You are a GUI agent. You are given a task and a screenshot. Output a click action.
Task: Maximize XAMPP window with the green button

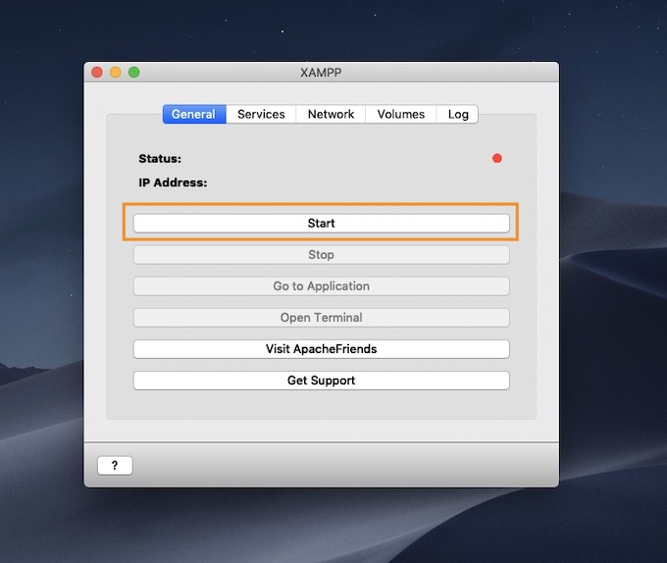click(x=134, y=73)
